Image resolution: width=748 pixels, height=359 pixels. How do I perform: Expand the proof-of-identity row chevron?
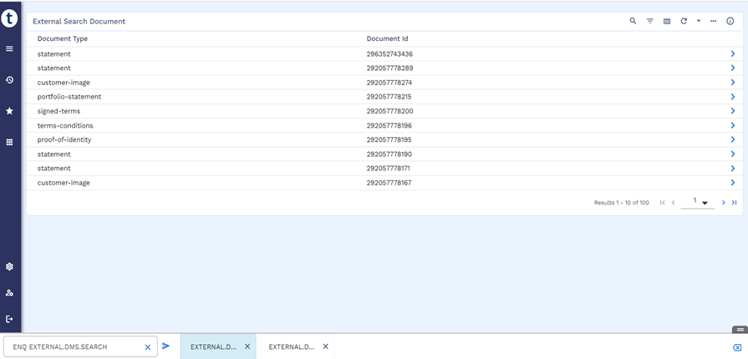point(733,139)
